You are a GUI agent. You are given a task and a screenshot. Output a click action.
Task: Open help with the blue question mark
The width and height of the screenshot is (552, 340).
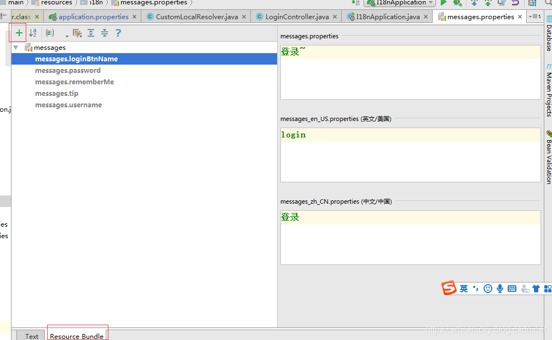[x=118, y=33]
